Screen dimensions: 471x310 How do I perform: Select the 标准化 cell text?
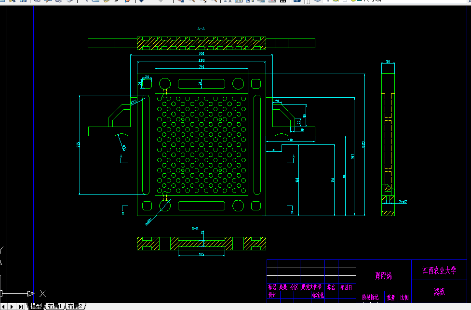[318, 295]
